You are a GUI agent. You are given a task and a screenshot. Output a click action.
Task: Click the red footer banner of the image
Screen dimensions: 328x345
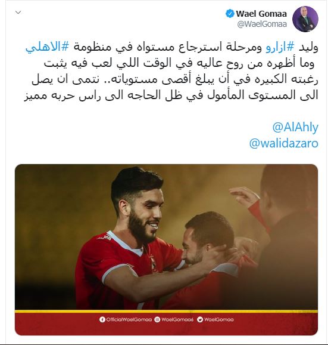[x=166, y=324]
